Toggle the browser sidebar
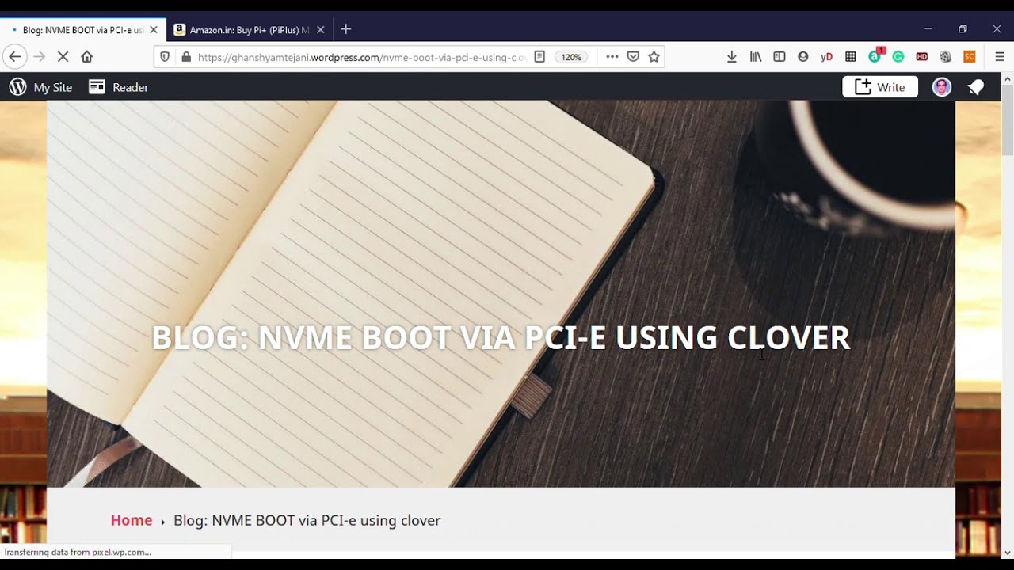This screenshot has height=570, width=1014. pyautogui.click(x=780, y=57)
